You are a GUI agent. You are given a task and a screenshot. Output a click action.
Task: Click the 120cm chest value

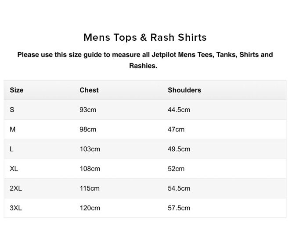coord(90,208)
